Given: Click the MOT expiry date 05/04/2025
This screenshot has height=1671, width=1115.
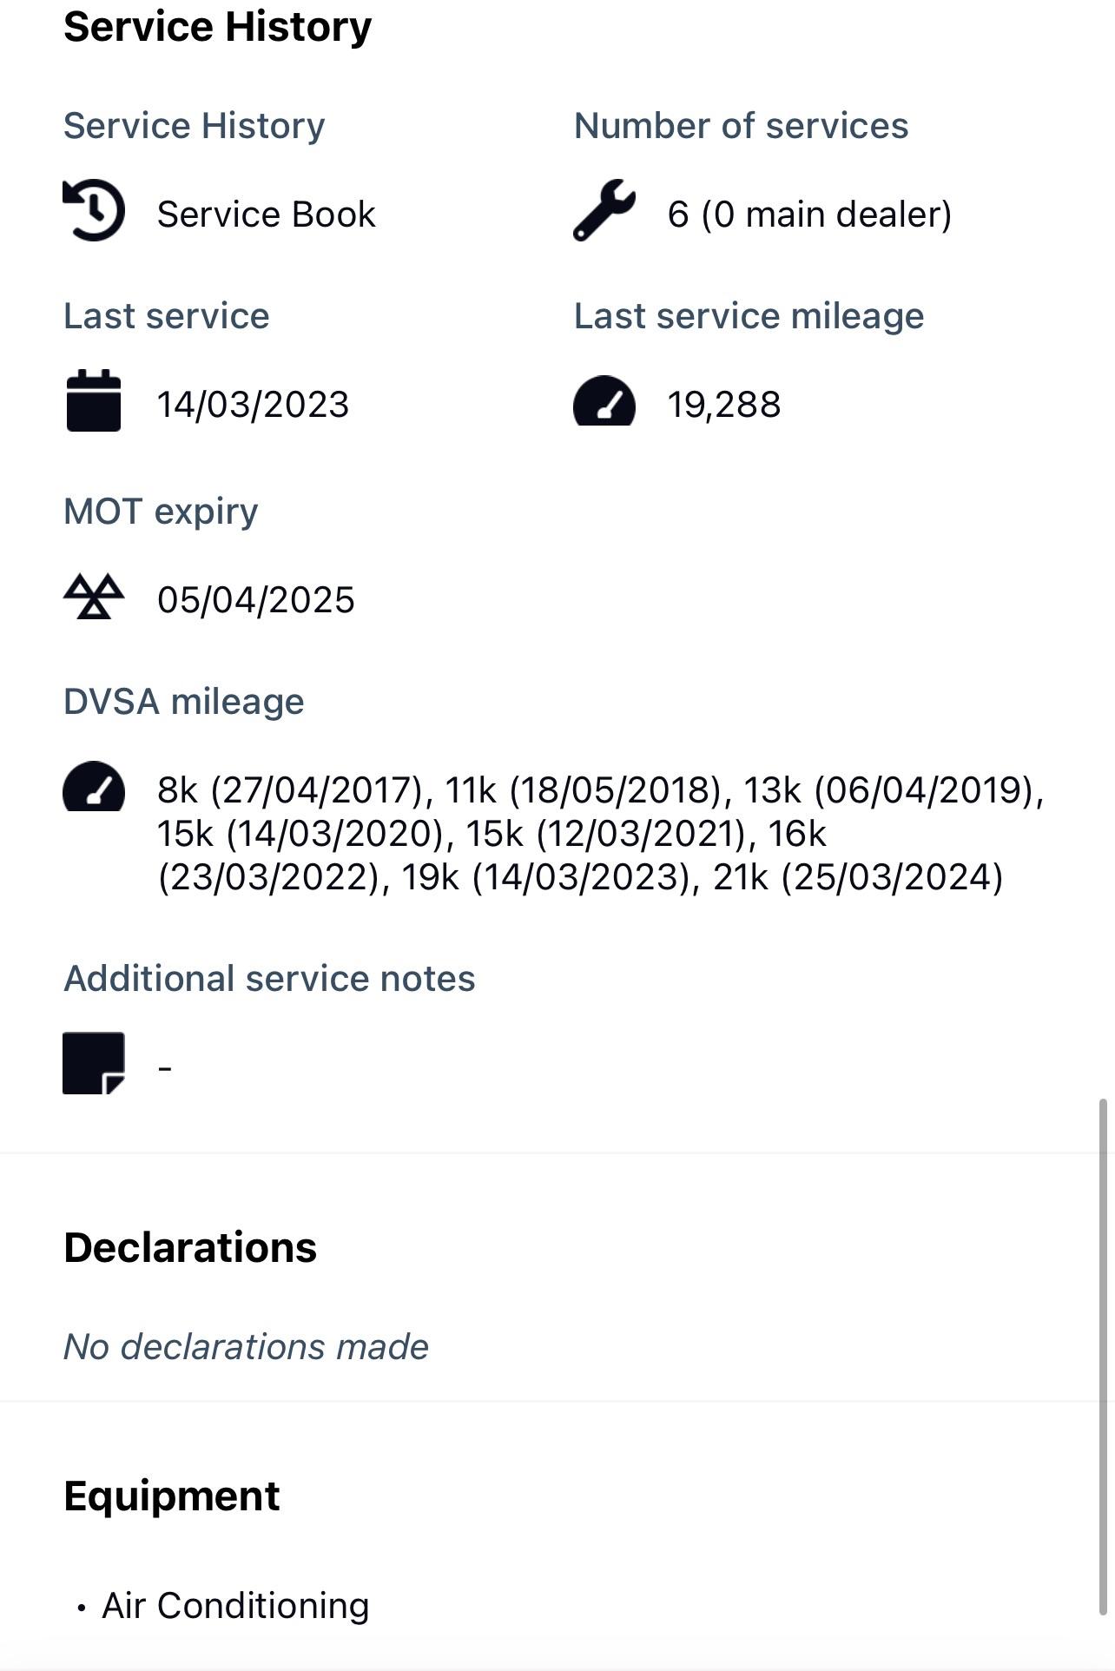Looking at the screenshot, I should [255, 600].
